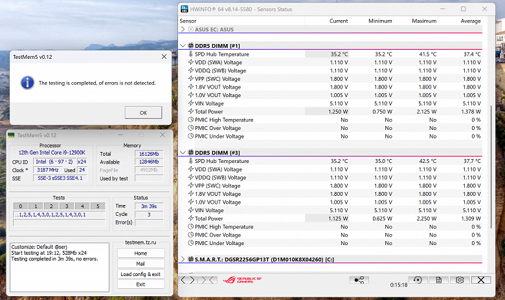
Task: Open HWiNFO sensor settings gear
Action: (459, 280)
